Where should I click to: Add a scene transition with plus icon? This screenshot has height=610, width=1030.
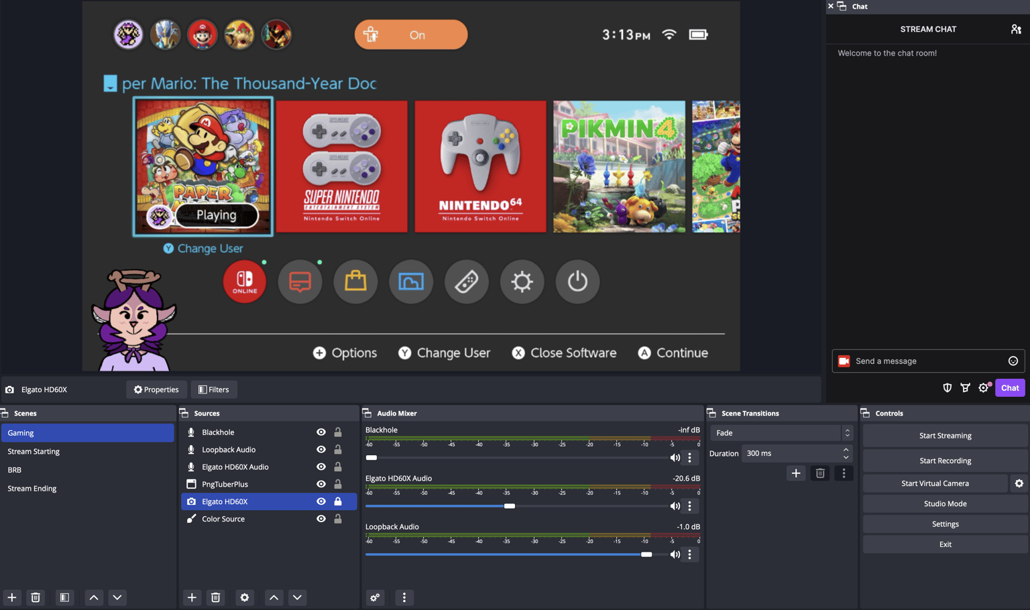coord(796,473)
